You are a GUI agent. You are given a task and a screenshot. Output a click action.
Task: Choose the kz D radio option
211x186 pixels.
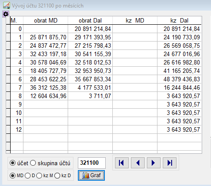point(57,175)
